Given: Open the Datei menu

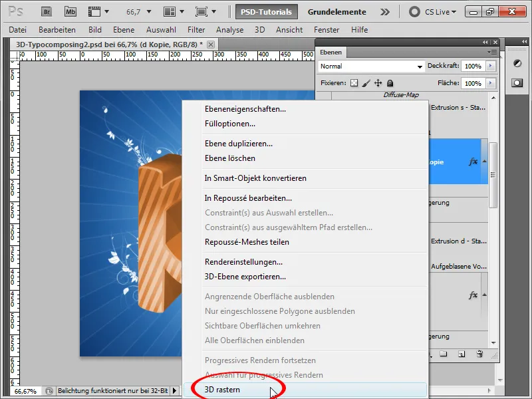Looking at the screenshot, I should coord(18,30).
